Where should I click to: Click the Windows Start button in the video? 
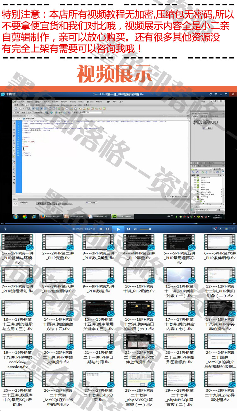coord(15,217)
